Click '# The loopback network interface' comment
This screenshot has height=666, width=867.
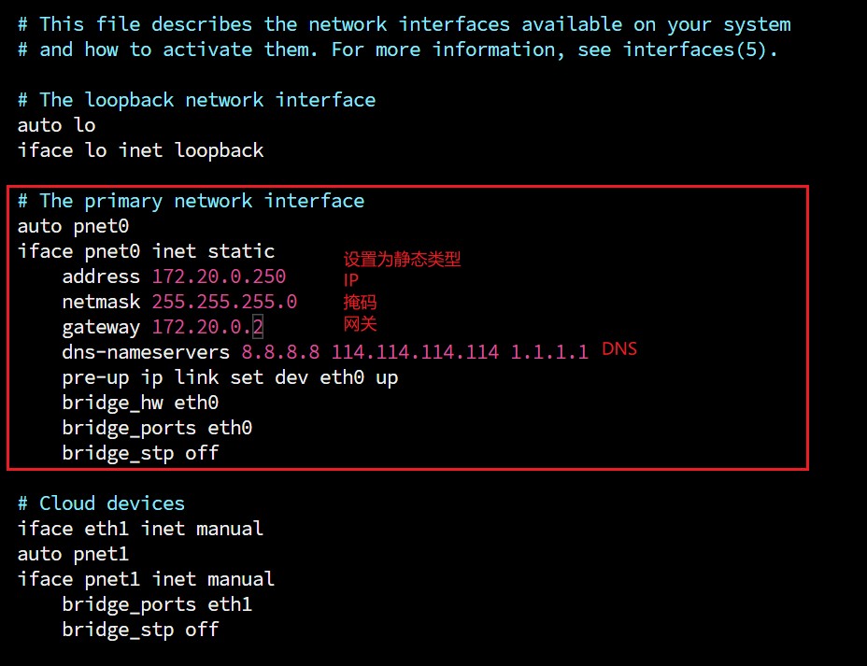click(x=196, y=100)
